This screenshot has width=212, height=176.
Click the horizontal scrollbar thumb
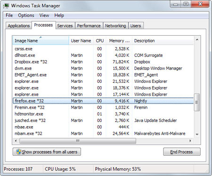pos(78,141)
